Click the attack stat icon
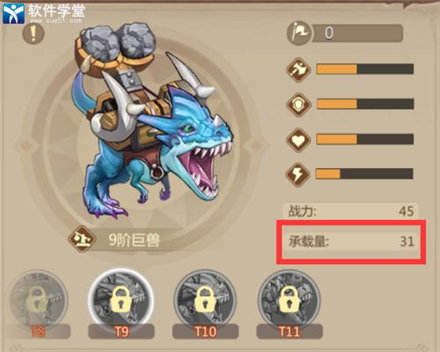This screenshot has width=440, height=352. (x=298, y=70)
